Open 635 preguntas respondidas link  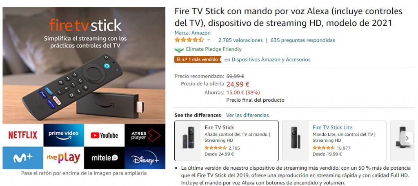(303, 40)
